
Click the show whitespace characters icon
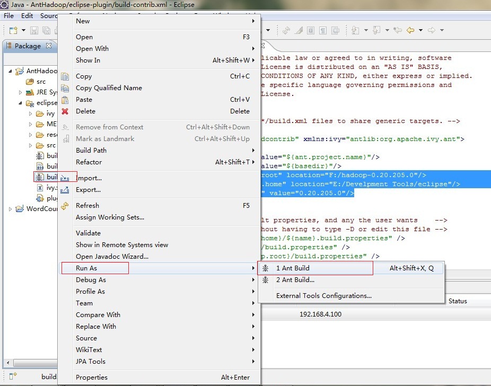(323, 30)
